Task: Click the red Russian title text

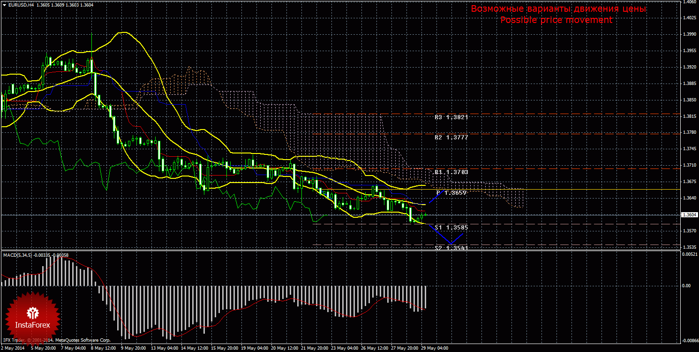Action: [x=558, y=9]
